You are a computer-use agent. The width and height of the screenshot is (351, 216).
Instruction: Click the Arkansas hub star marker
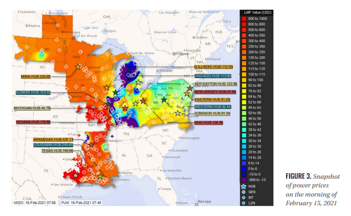tap(91, 145)
